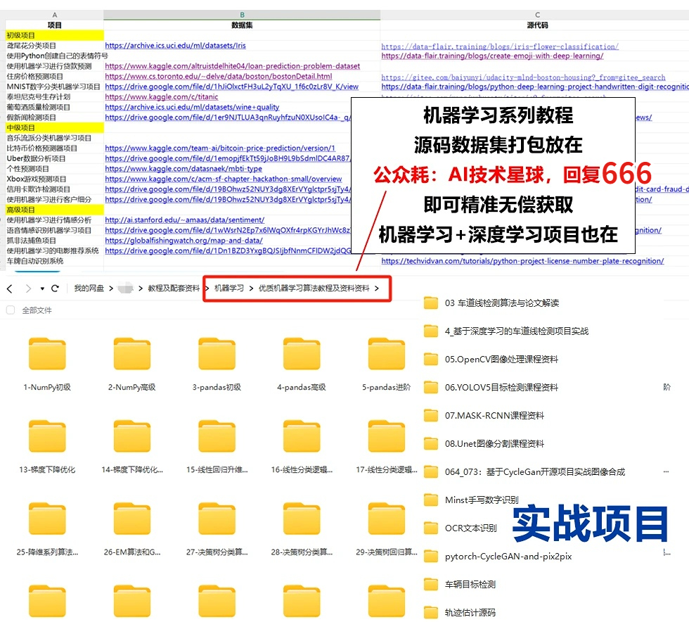The height and width of the screenshot is (622, 689).
Task: Open the 17-线性分类逻辑 folder icon
Action: tap(386, 436)
